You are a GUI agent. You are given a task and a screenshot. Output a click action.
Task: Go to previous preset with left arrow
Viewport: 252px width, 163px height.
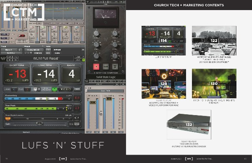[10, 60]
